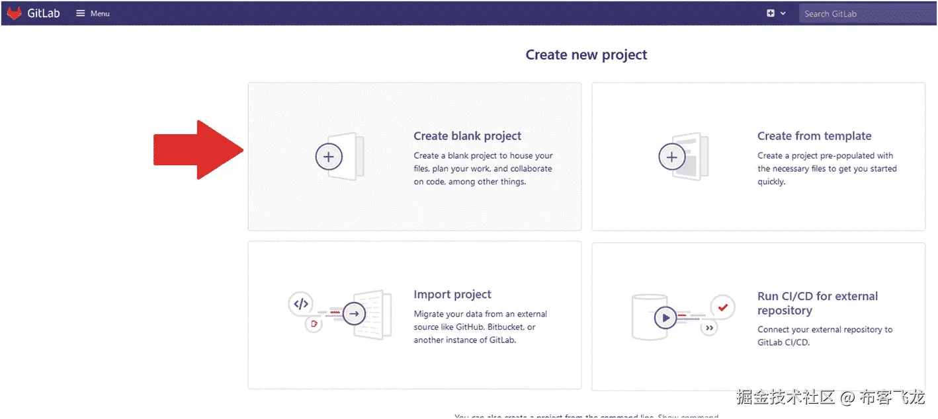The height and width of the screenshot is (419, 938).
Task: Open the Import project option
Action: tap(452, 295)
